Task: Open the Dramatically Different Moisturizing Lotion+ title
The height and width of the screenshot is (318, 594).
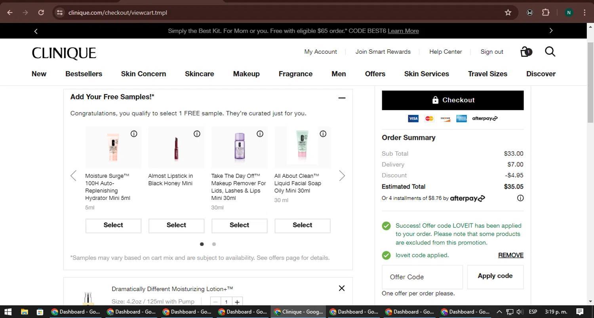Action: coord(172,289)
